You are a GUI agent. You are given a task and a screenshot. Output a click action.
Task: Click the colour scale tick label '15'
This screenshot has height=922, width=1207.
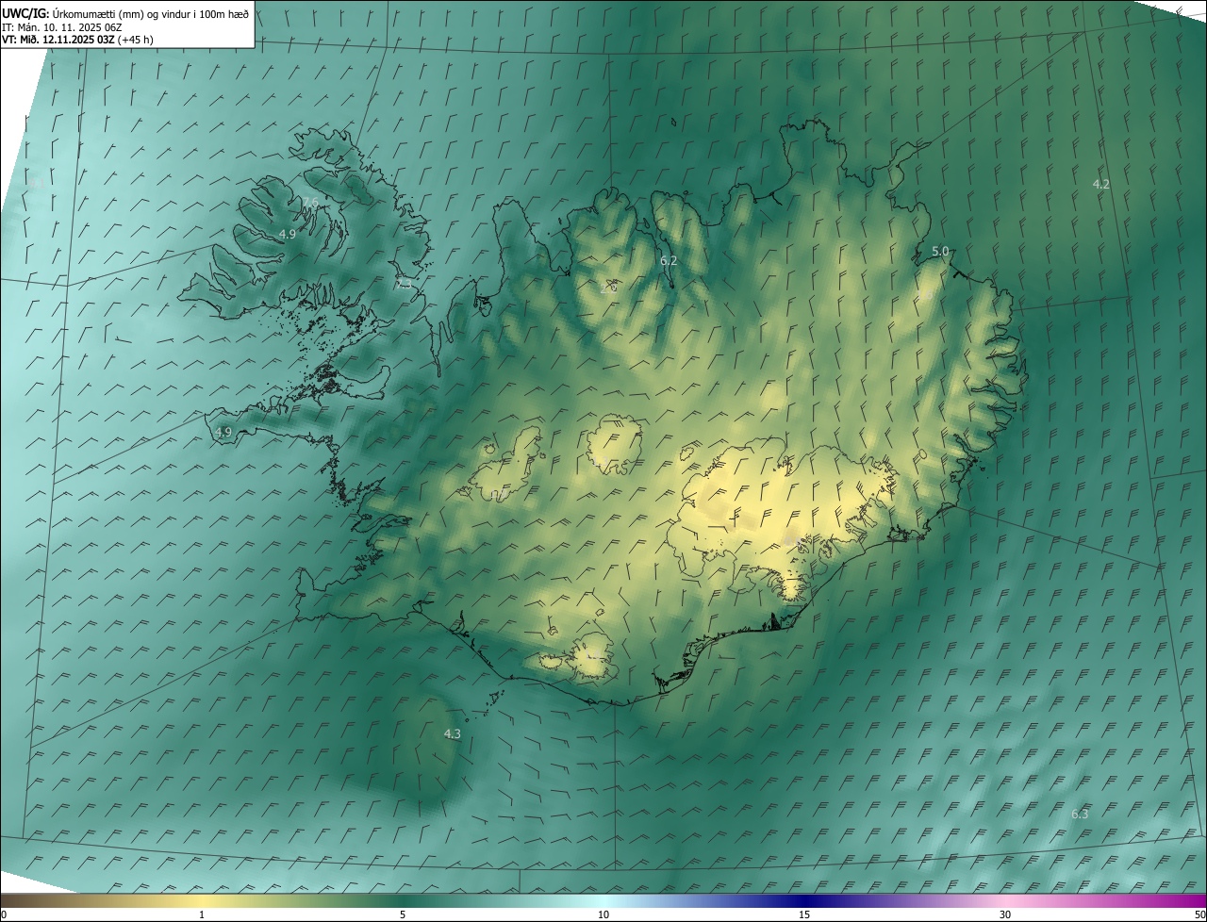click(x=804, y=914)
